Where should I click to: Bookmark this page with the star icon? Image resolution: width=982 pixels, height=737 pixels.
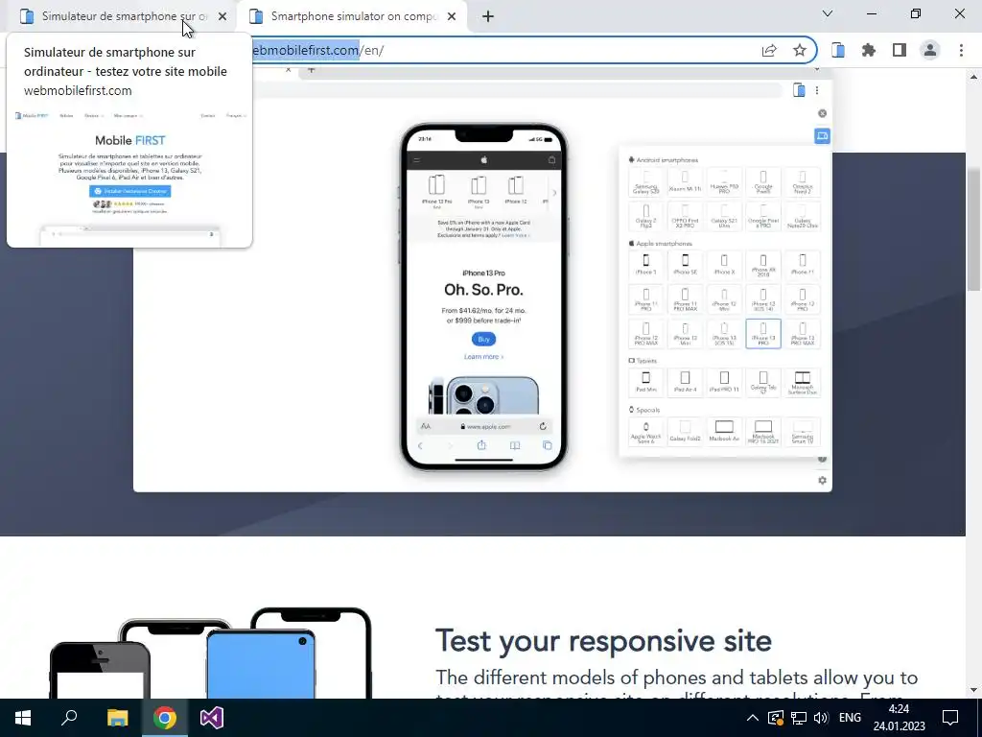point(800,50)
